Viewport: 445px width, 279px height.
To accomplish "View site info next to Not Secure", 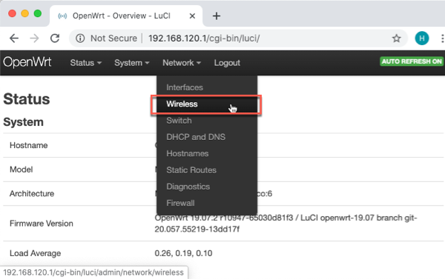I will (x=80, y=38).
